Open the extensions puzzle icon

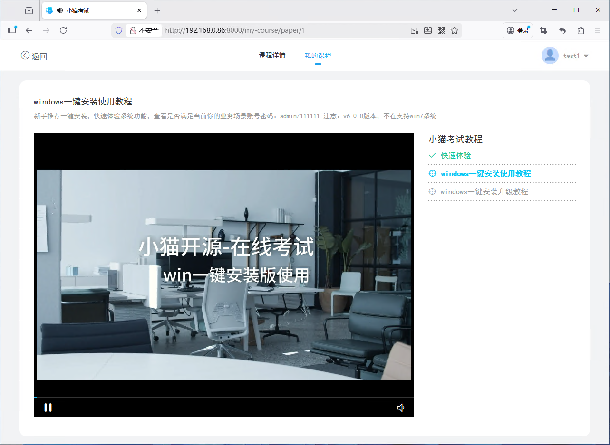581,30
